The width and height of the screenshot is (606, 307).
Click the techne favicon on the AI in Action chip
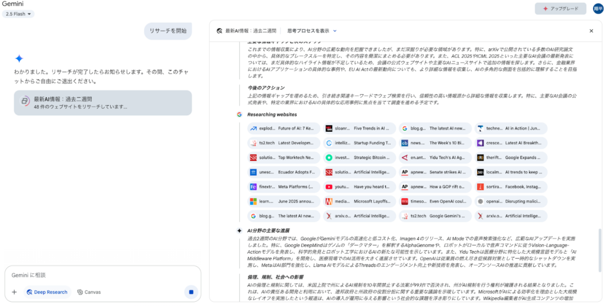481,128
